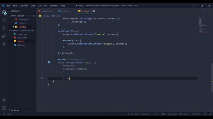Open Run and Debug view
Screen dimensions: 213x119
coord(4,36)
